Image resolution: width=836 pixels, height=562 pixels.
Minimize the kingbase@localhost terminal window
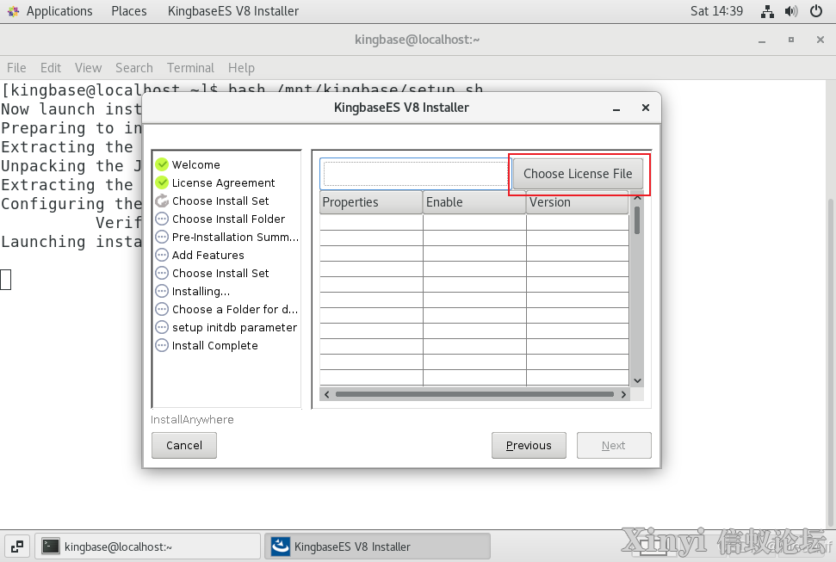[x=762, y=40]
